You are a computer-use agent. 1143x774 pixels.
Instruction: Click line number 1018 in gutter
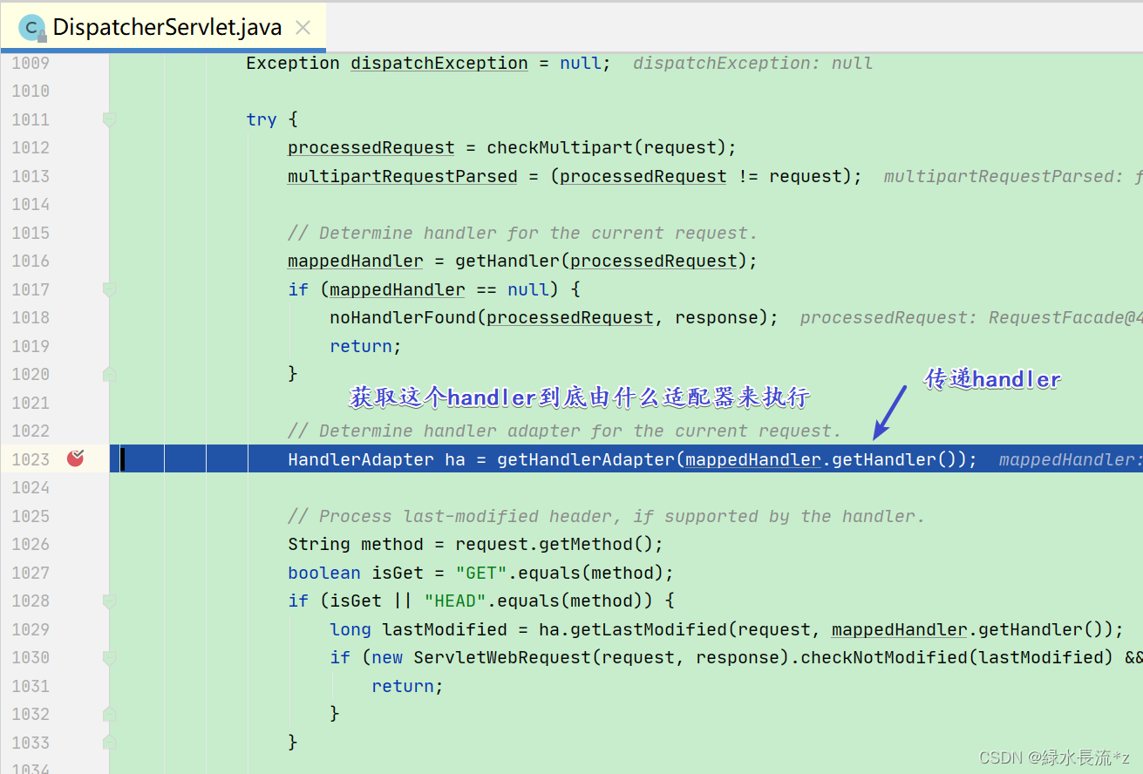[x=31, y=317]
